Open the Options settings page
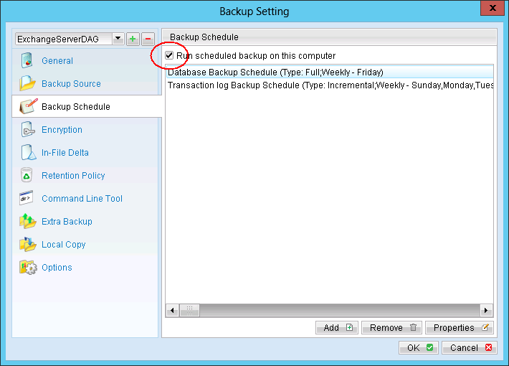Image resolution: width=509 pixels, height=366 pixels. pos(57,268)
